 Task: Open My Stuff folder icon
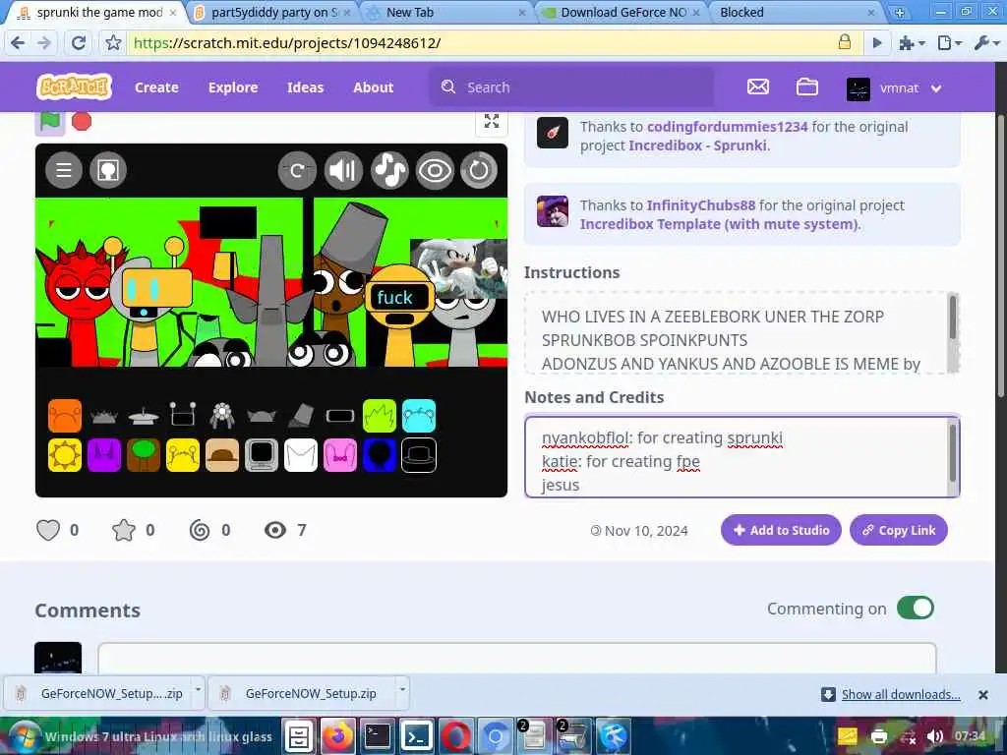click(807, 87)
